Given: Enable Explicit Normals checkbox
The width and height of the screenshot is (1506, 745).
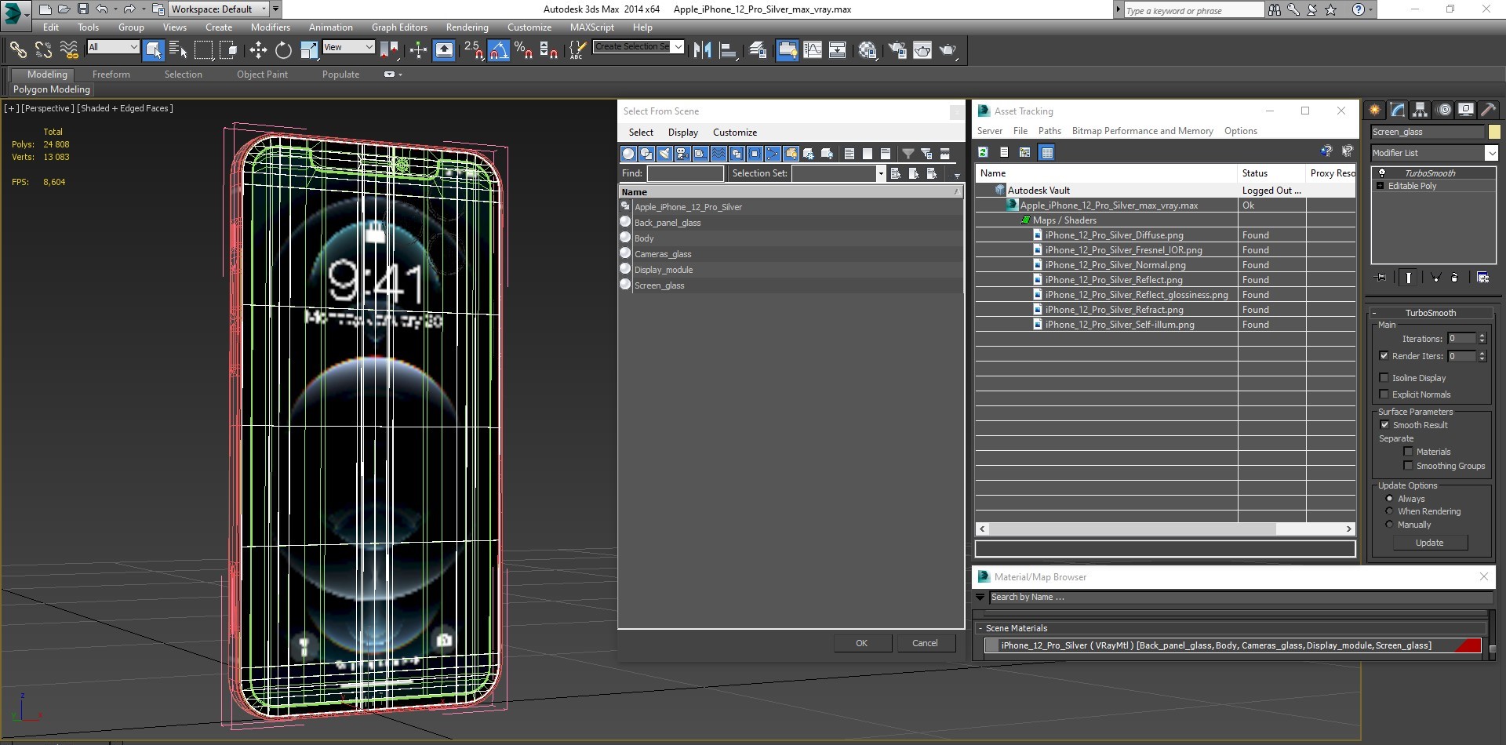Looking at the screenshot, I should pos(1384,394).
